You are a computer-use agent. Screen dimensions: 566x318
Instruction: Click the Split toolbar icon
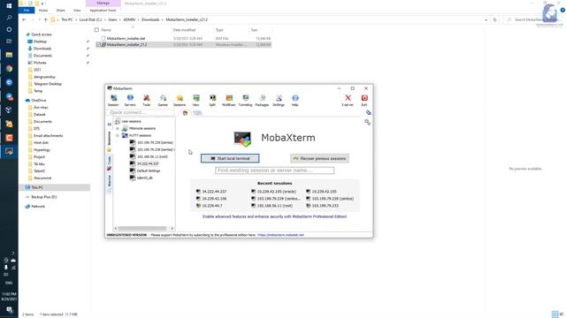click(x=212, y=100)
